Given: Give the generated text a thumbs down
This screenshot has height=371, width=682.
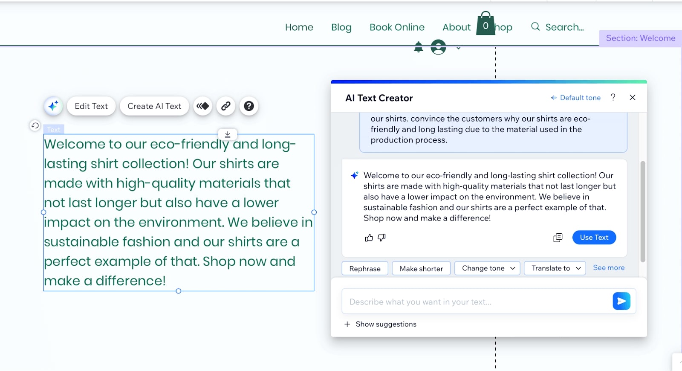Looking at the screenshot, I should coord(382,238).
